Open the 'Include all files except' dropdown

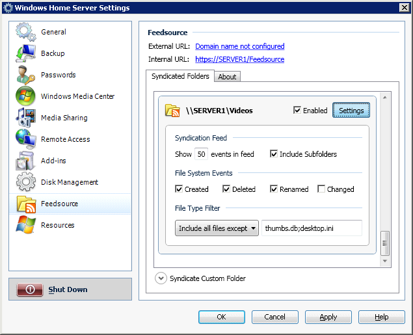[x=217, y=228]
